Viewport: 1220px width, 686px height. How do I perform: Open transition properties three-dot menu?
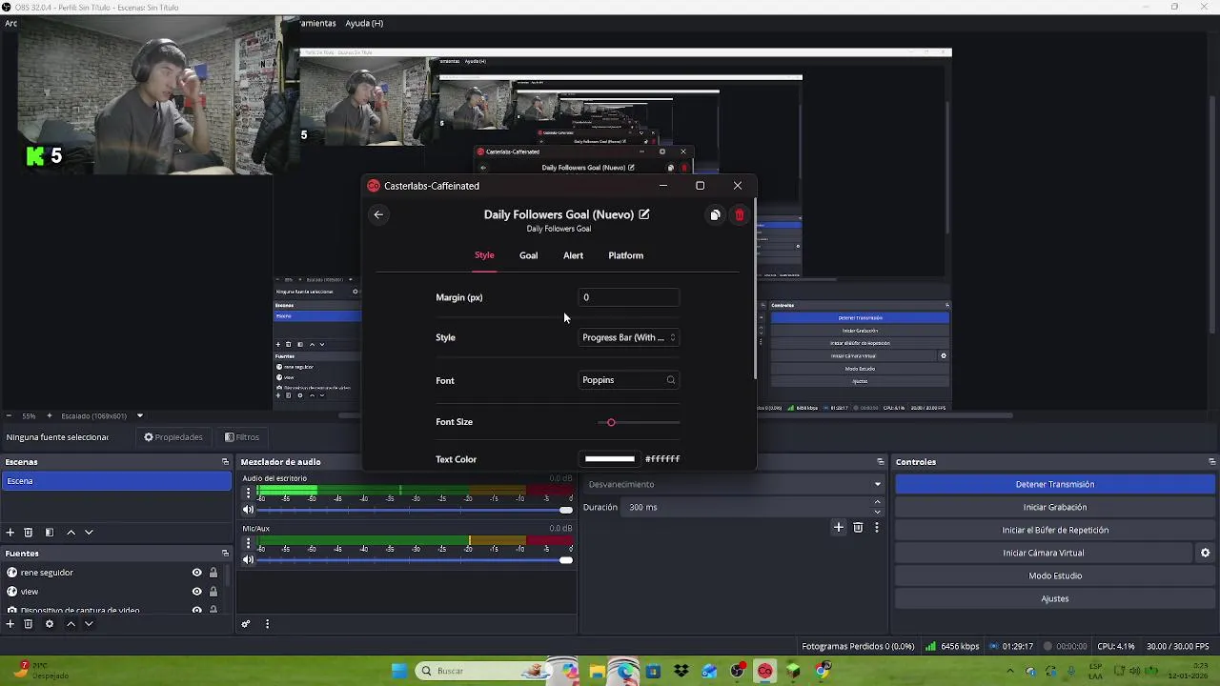point(876,528)
